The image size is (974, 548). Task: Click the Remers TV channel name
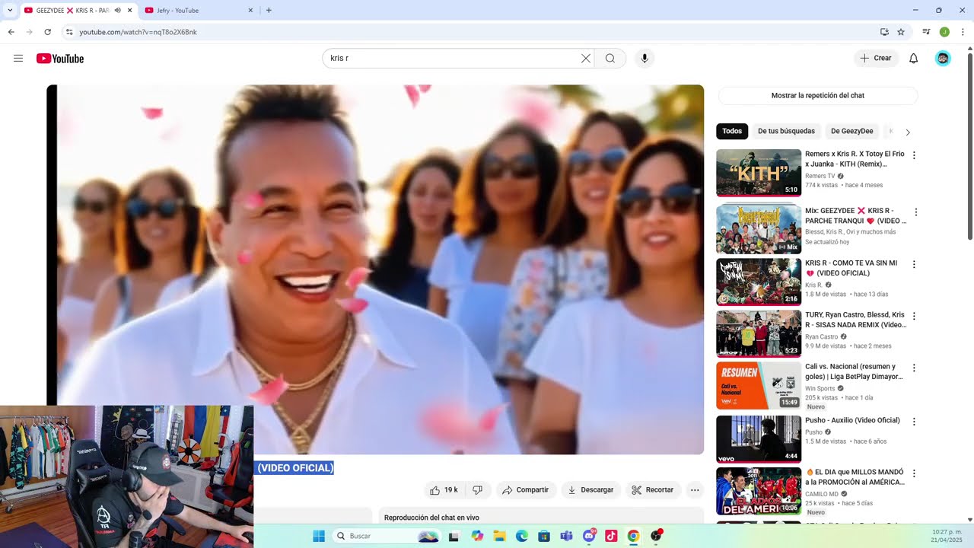pos(820,176)
